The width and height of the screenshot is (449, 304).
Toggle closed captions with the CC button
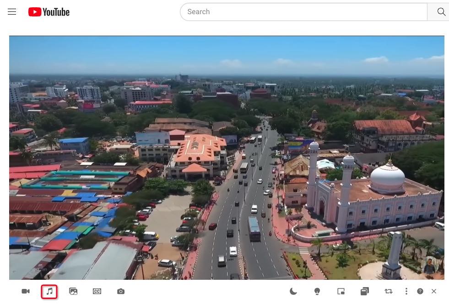click(x=97, y=291)
